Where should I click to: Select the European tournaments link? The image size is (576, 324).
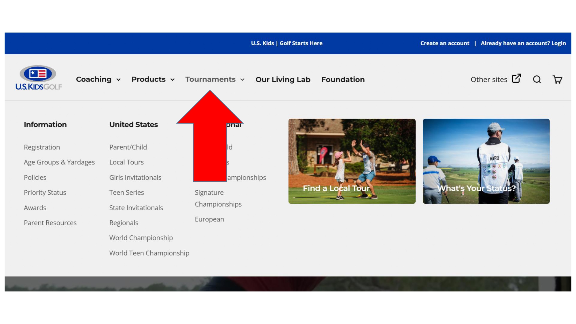click(209, 219)
